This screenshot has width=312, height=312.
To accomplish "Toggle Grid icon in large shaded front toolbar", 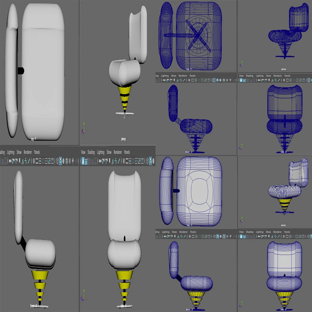I will 34,161.
